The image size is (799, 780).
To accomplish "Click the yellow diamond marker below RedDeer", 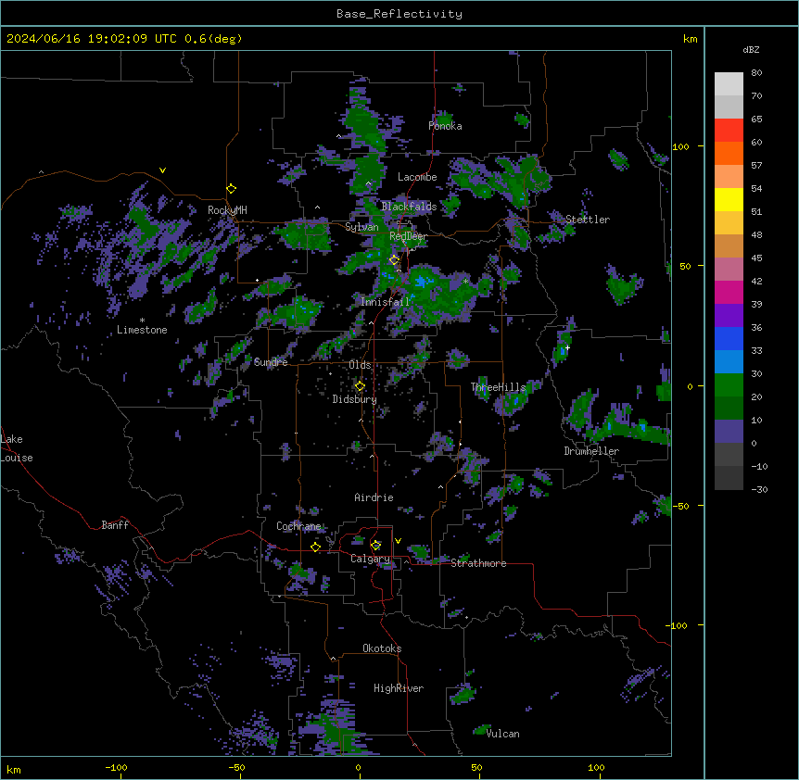I will [x=395, y=260].
